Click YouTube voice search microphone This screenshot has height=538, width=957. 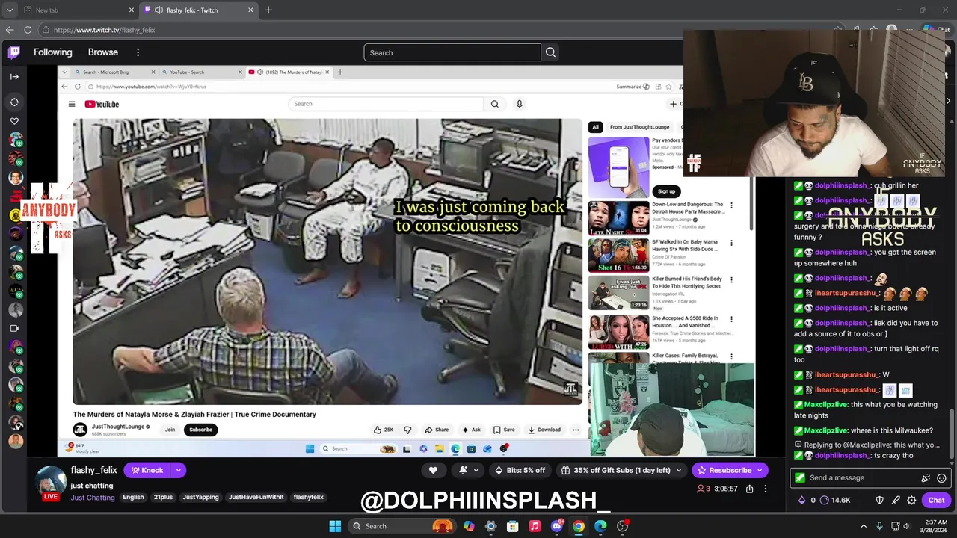pos(519,104)
